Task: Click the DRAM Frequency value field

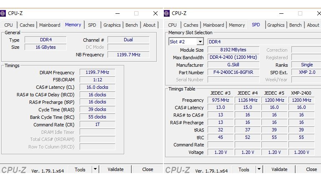Action: click(x=97, y=73)
